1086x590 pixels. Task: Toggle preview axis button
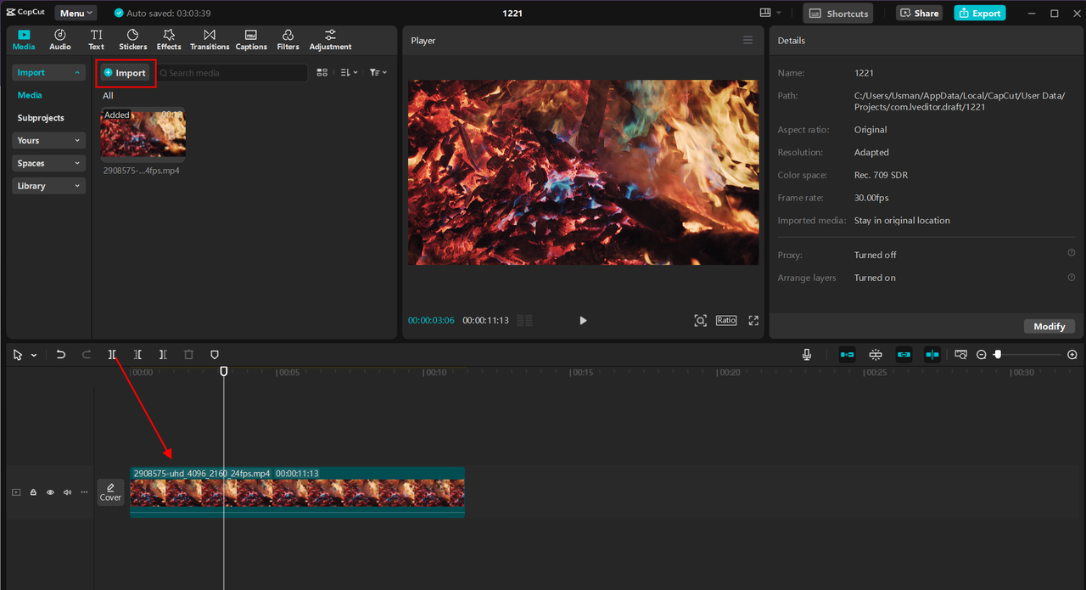click(932, 354)
